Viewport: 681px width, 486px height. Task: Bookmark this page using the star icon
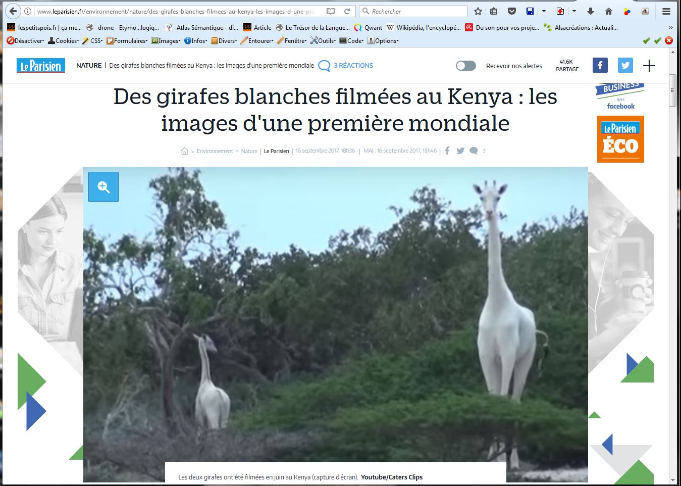[478, 11]
